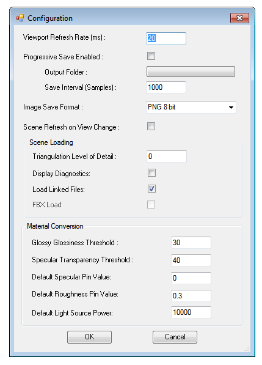Confirm settings with the OK button
The width and height of the screenshot is (262, 365).
click(x=90, y=337)
